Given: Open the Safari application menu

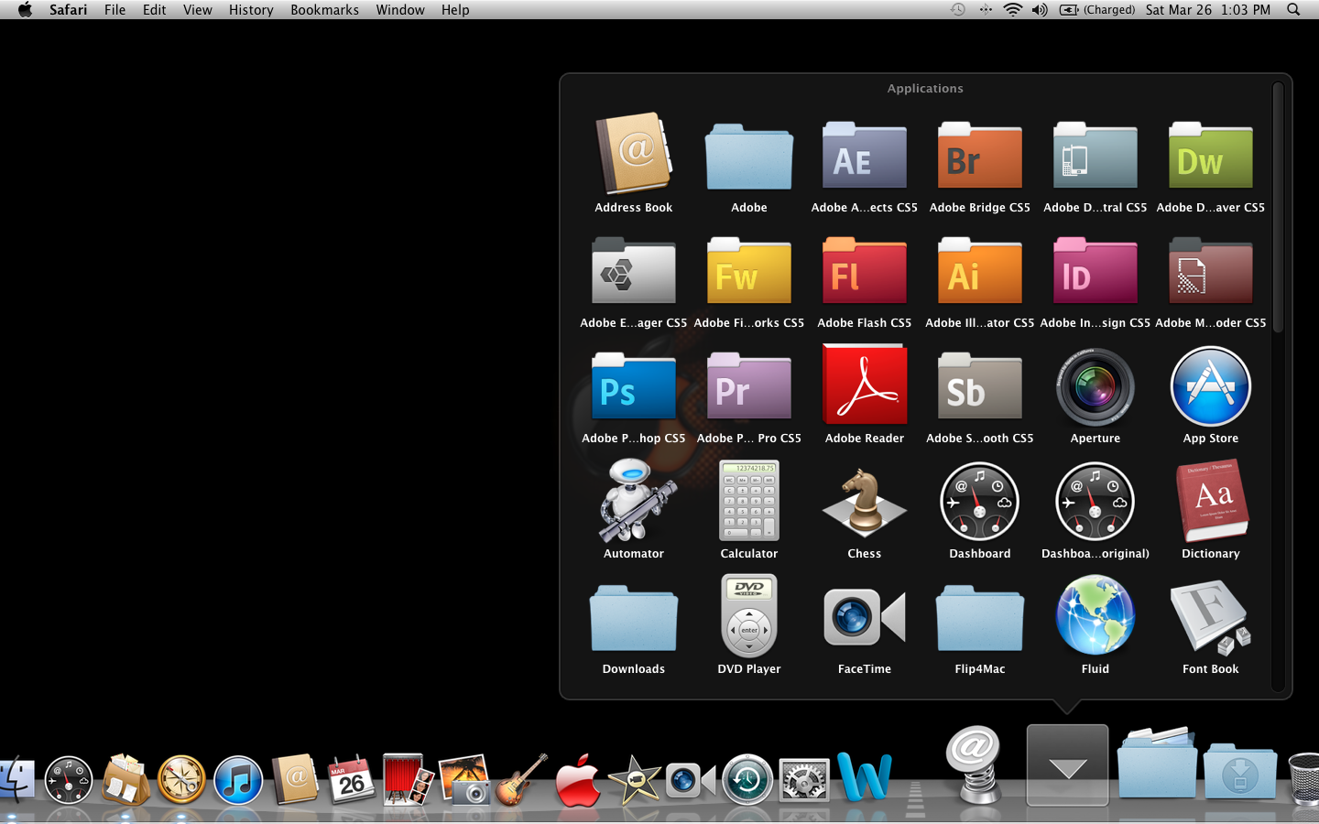Looking at the screenshot, I should tap(68, 9).
